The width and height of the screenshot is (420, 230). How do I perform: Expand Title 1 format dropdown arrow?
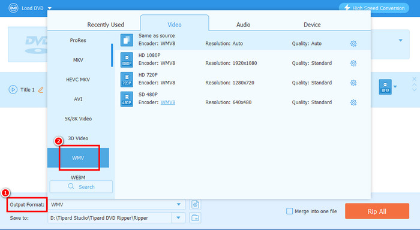pos(395,87)
